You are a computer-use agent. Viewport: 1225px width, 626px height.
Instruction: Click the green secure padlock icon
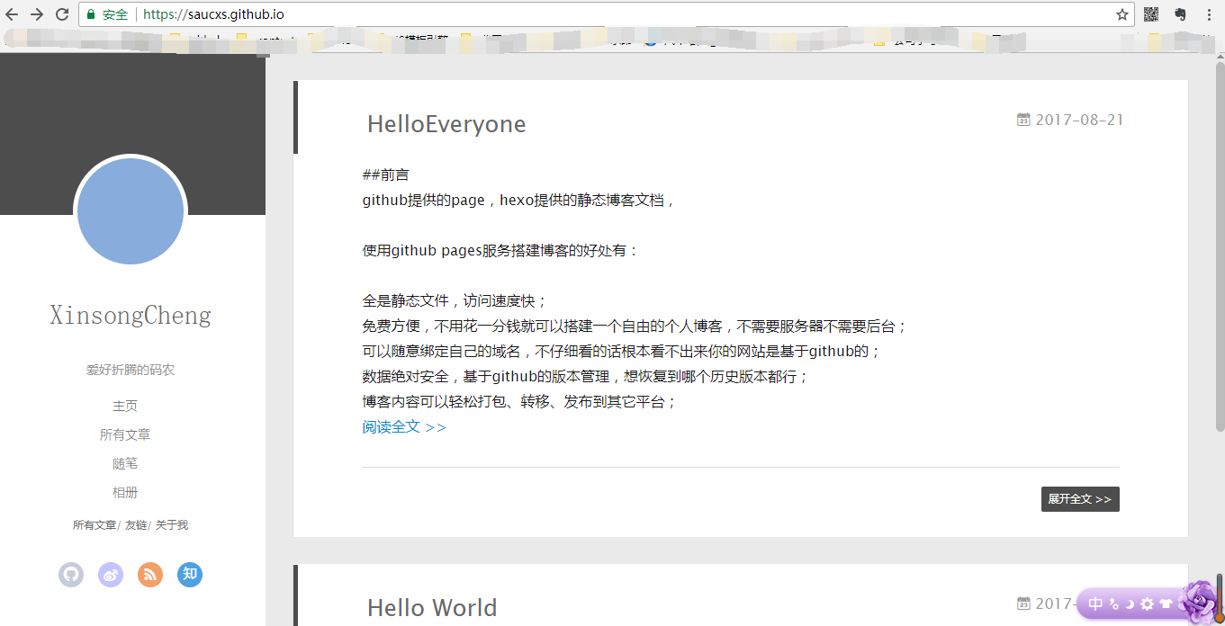91,14
